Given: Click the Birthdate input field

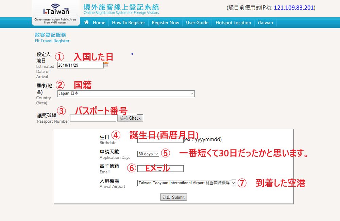Looking at the screenshot, I should (160, 140).
